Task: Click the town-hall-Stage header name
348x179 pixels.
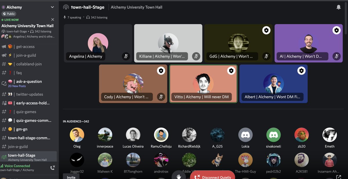Action: point(88,7)
